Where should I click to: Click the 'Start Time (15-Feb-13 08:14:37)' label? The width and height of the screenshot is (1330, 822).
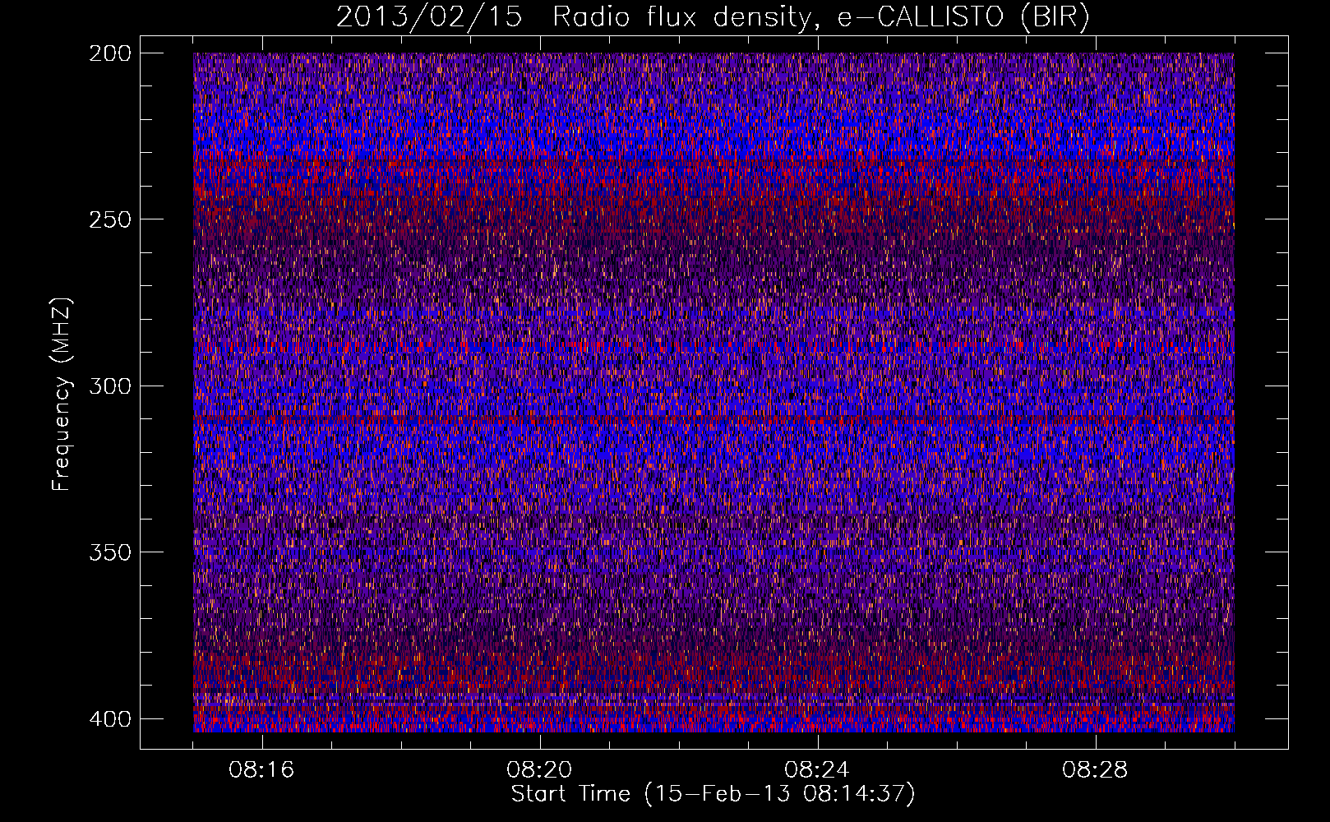713,793
